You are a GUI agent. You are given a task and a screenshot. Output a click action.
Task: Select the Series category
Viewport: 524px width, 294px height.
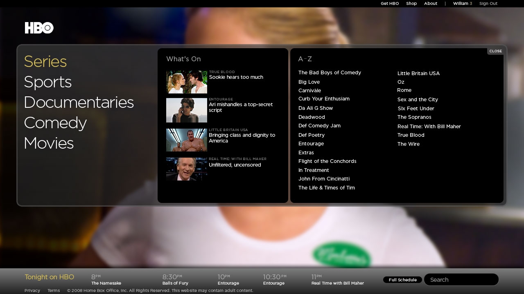point(45,62)
